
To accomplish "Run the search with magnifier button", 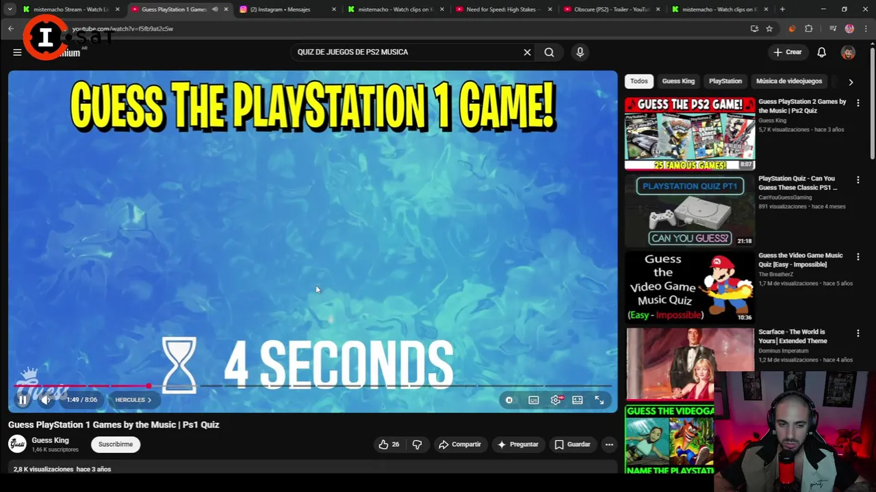I will coord(549,53).
